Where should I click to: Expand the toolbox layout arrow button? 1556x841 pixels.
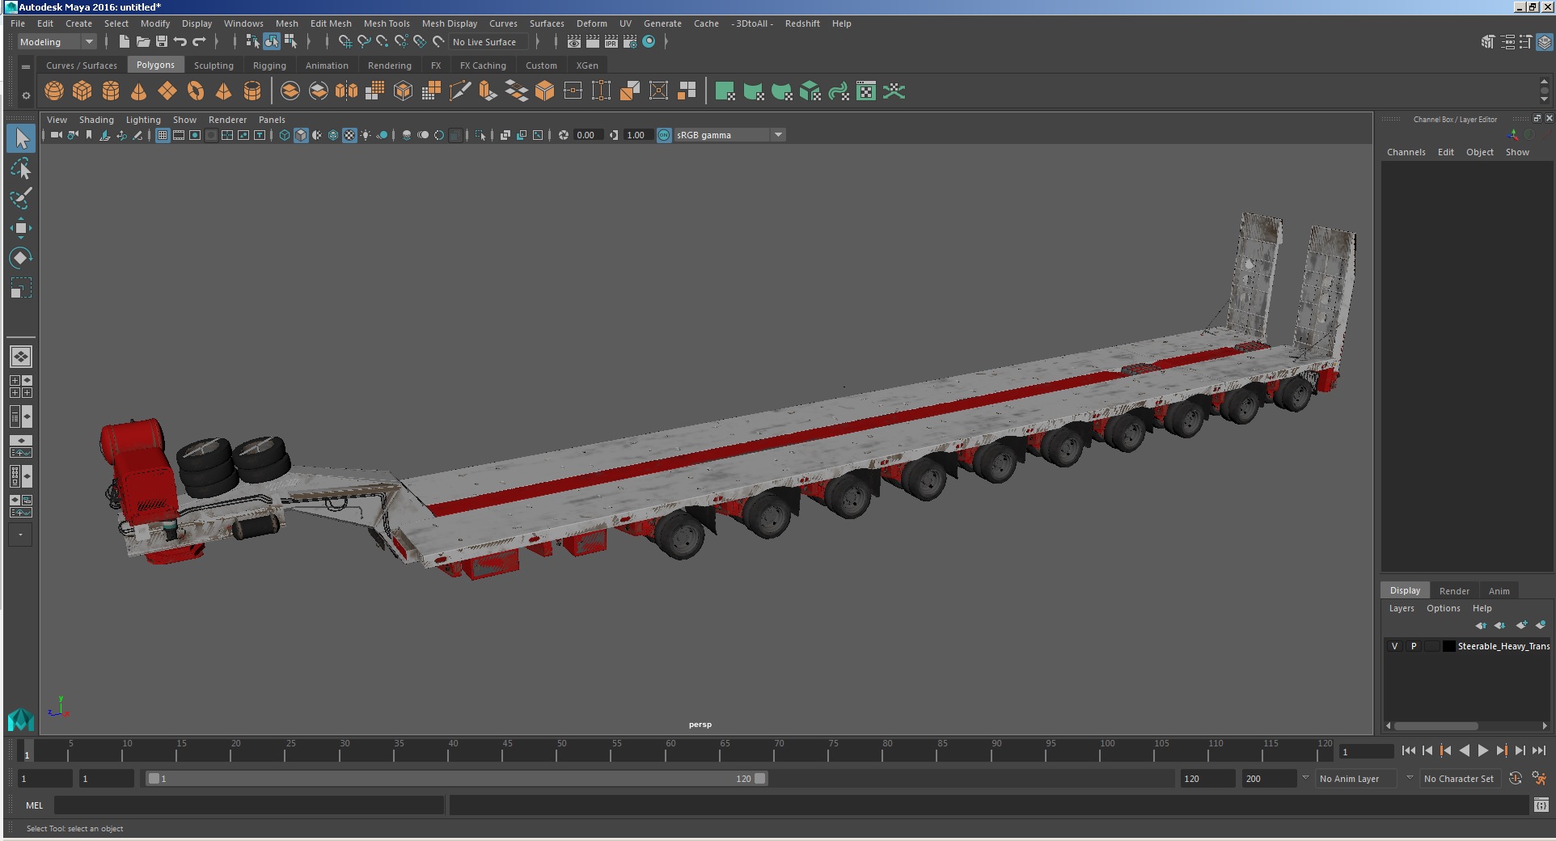[x=21, y=535]
